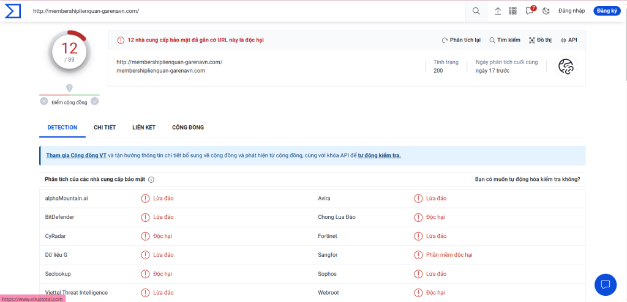This screenshot has width=627, height=302.
Task: Click Đăng nhập sign-in link
Action: coord(571,11)
